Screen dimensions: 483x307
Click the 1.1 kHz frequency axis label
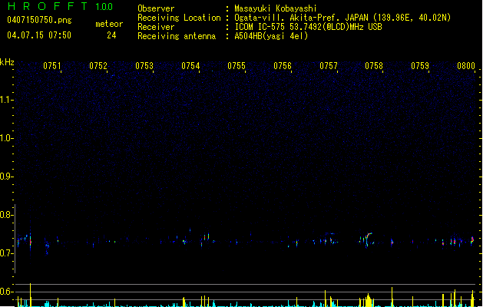[6, 100]
